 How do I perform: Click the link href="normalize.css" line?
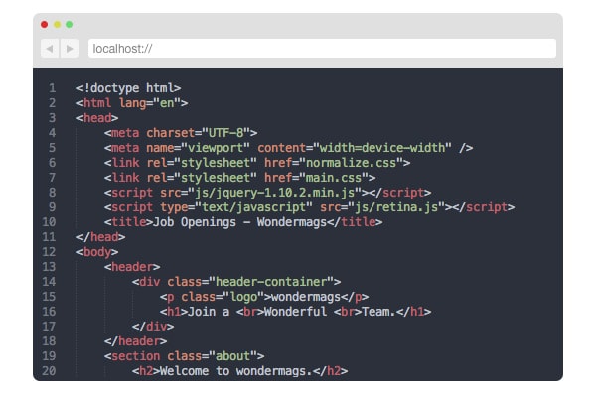pyautogui.click(x=257, y=163)
